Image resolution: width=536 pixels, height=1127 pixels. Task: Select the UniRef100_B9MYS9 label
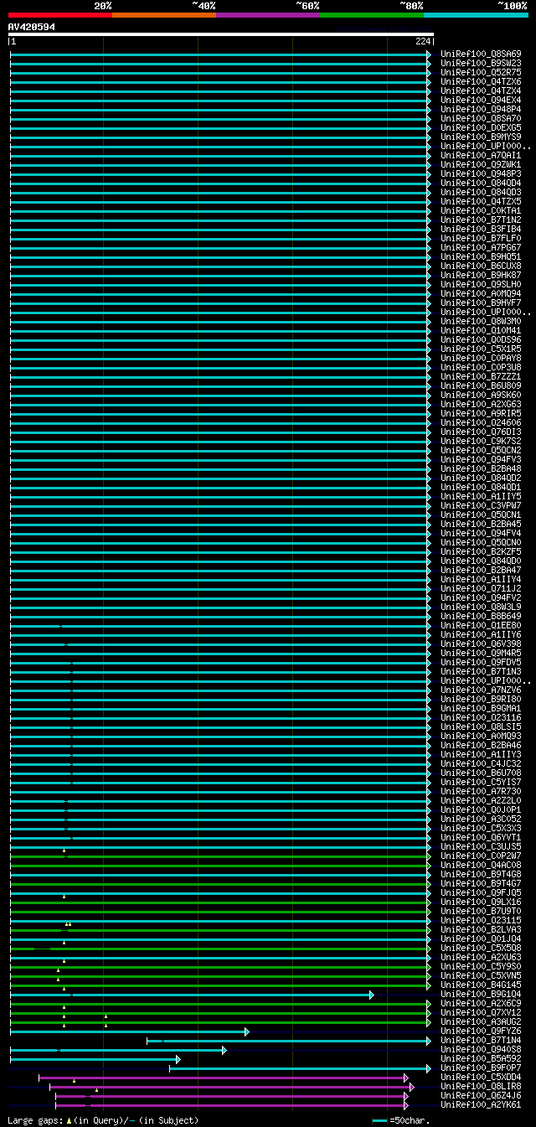click(481, 137)
